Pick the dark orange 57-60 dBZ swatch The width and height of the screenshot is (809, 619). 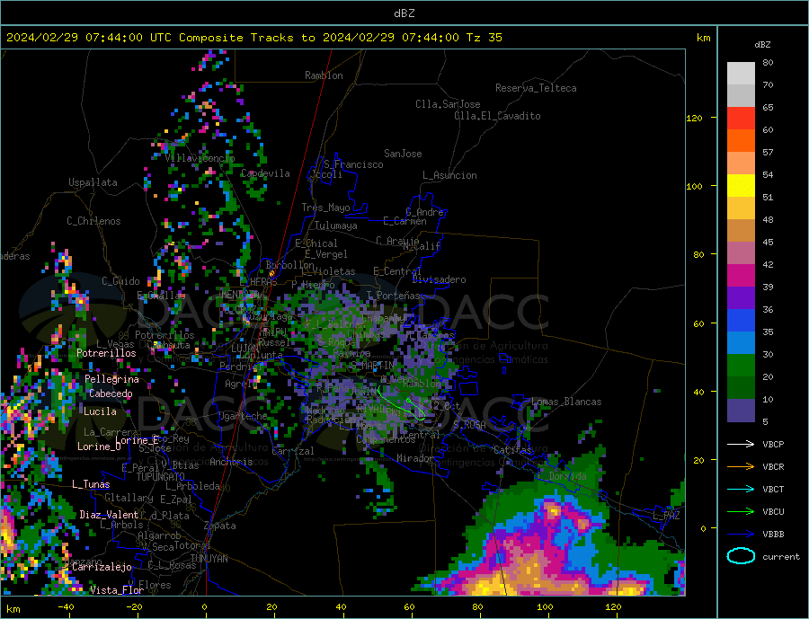point(741,141)
